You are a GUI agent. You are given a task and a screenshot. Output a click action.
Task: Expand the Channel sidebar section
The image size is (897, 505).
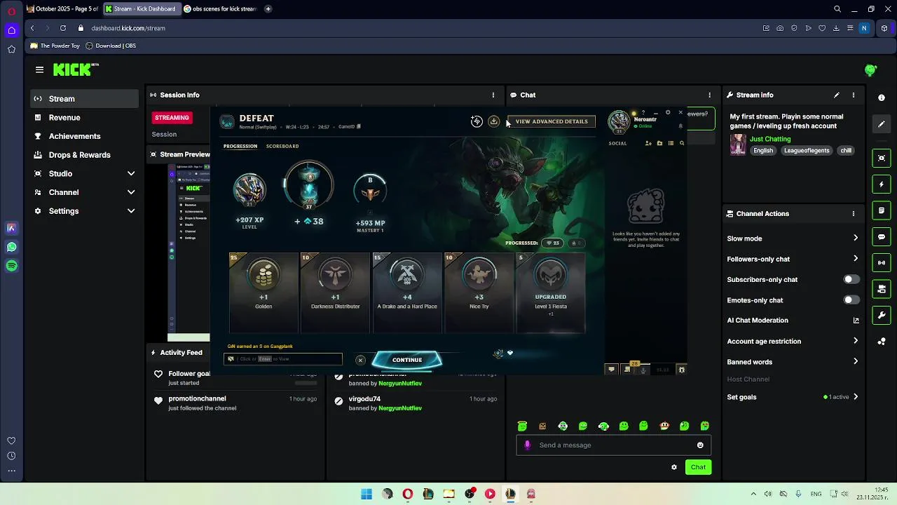(x=131, y=192)
